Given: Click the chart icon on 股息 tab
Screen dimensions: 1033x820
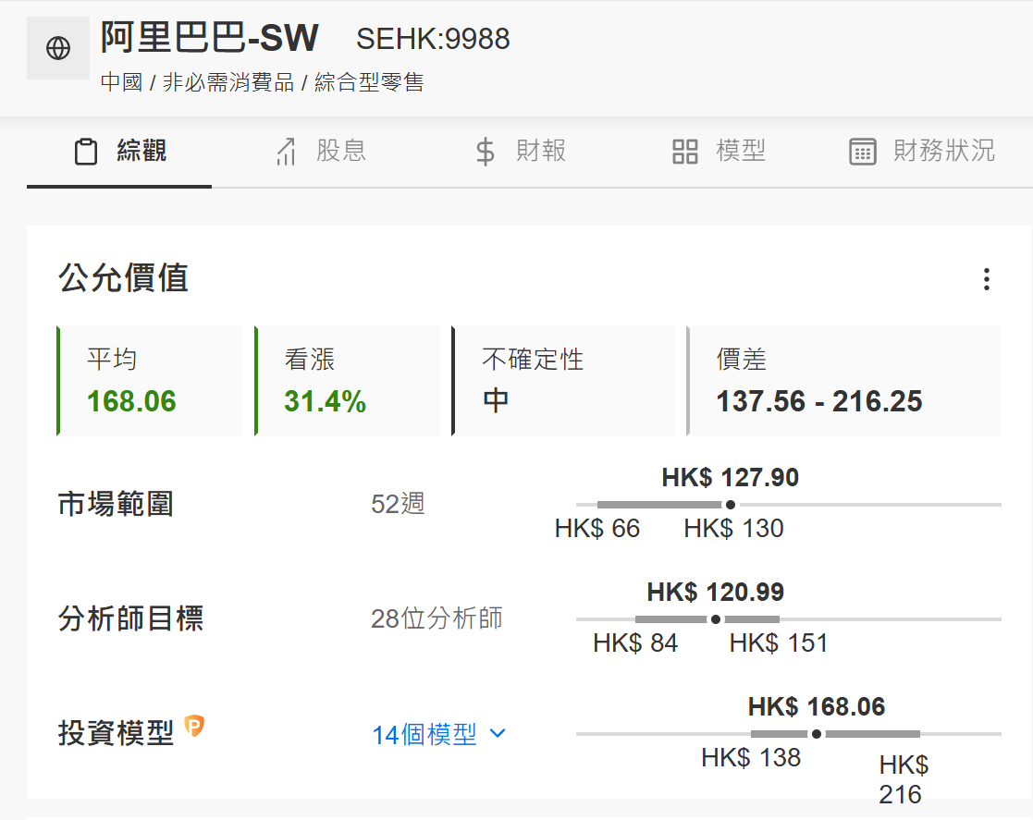Looking at the screenshot, I should point(286,152).
